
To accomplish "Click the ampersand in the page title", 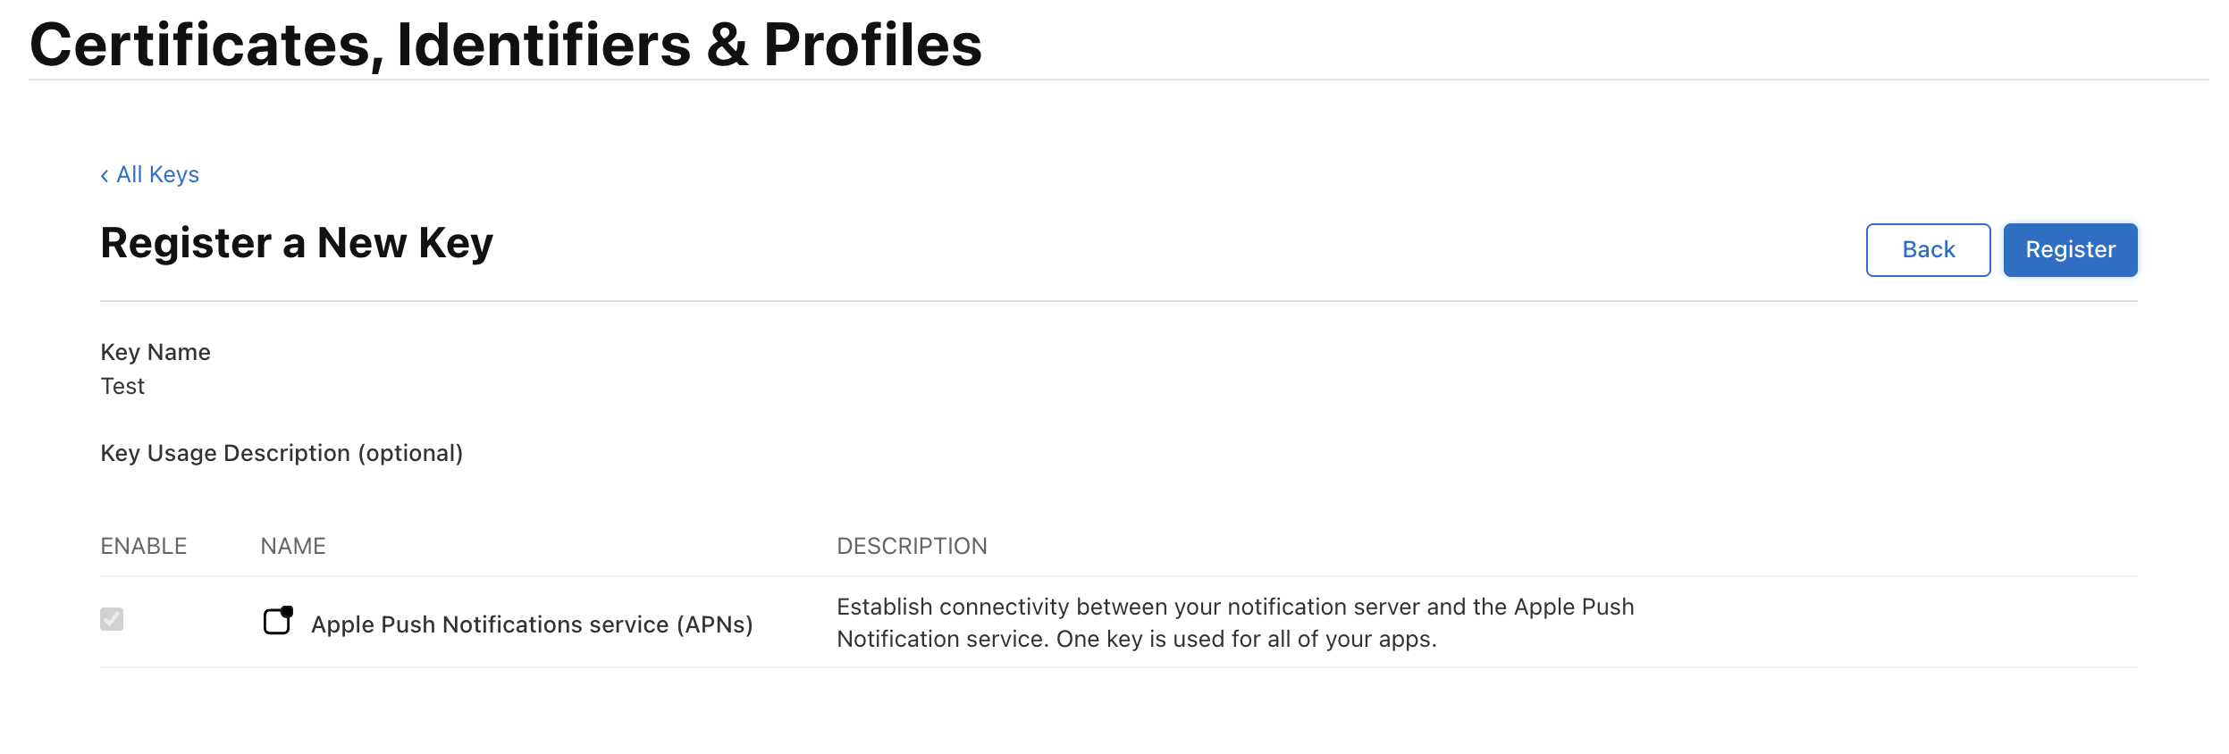I will [x=728, y=45].
